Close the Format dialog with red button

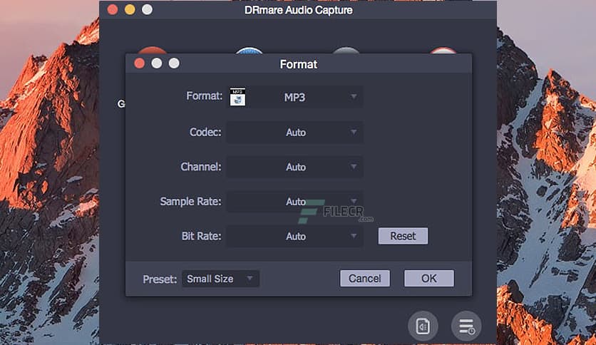click(x=140, y=63)
